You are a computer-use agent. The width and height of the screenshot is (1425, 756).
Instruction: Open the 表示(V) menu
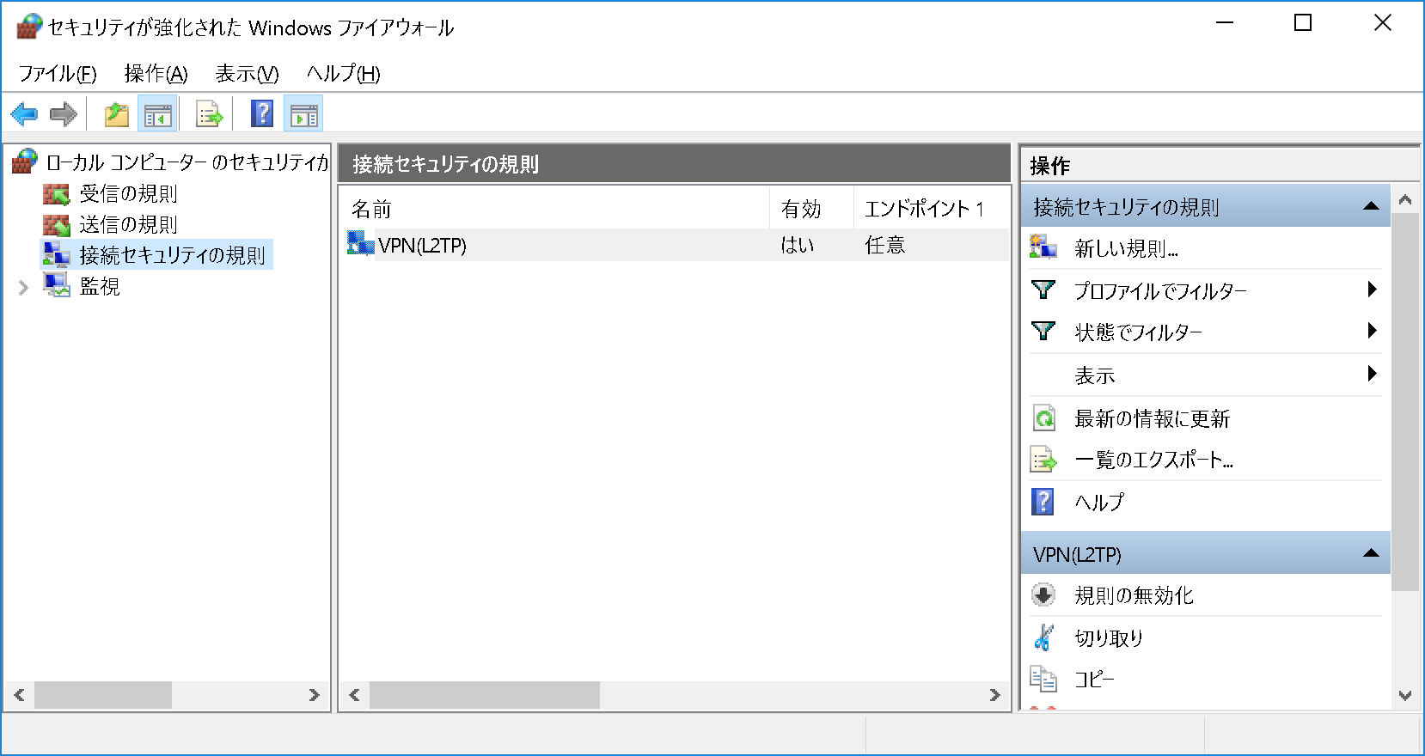247,74
